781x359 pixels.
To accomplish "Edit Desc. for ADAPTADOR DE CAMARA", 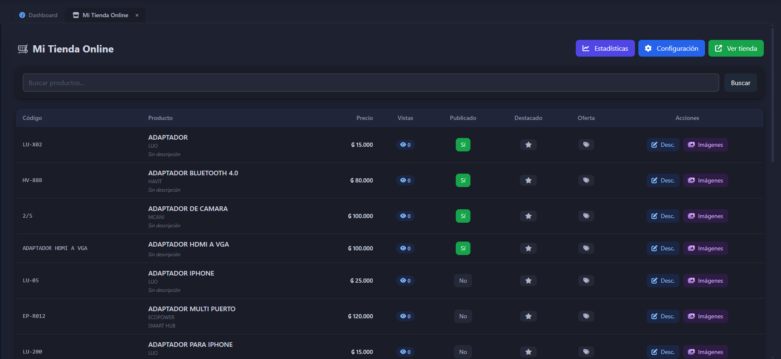I will pyautogui.click(x=663, y=216).
